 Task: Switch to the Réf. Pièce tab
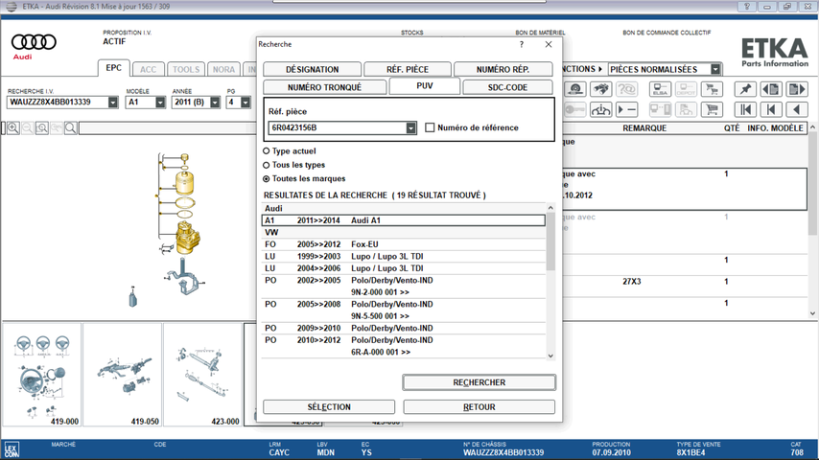(x=408, y=69)
